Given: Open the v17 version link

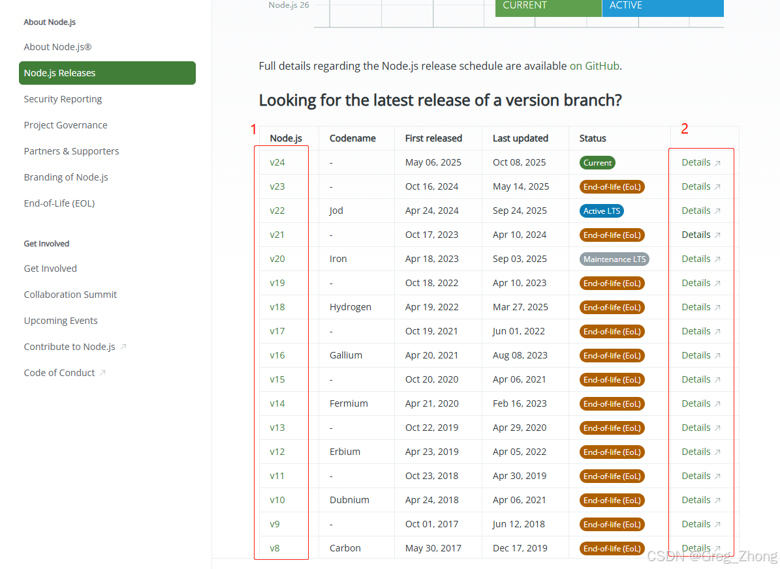Looking at the screenshot, I should [277, 331].
